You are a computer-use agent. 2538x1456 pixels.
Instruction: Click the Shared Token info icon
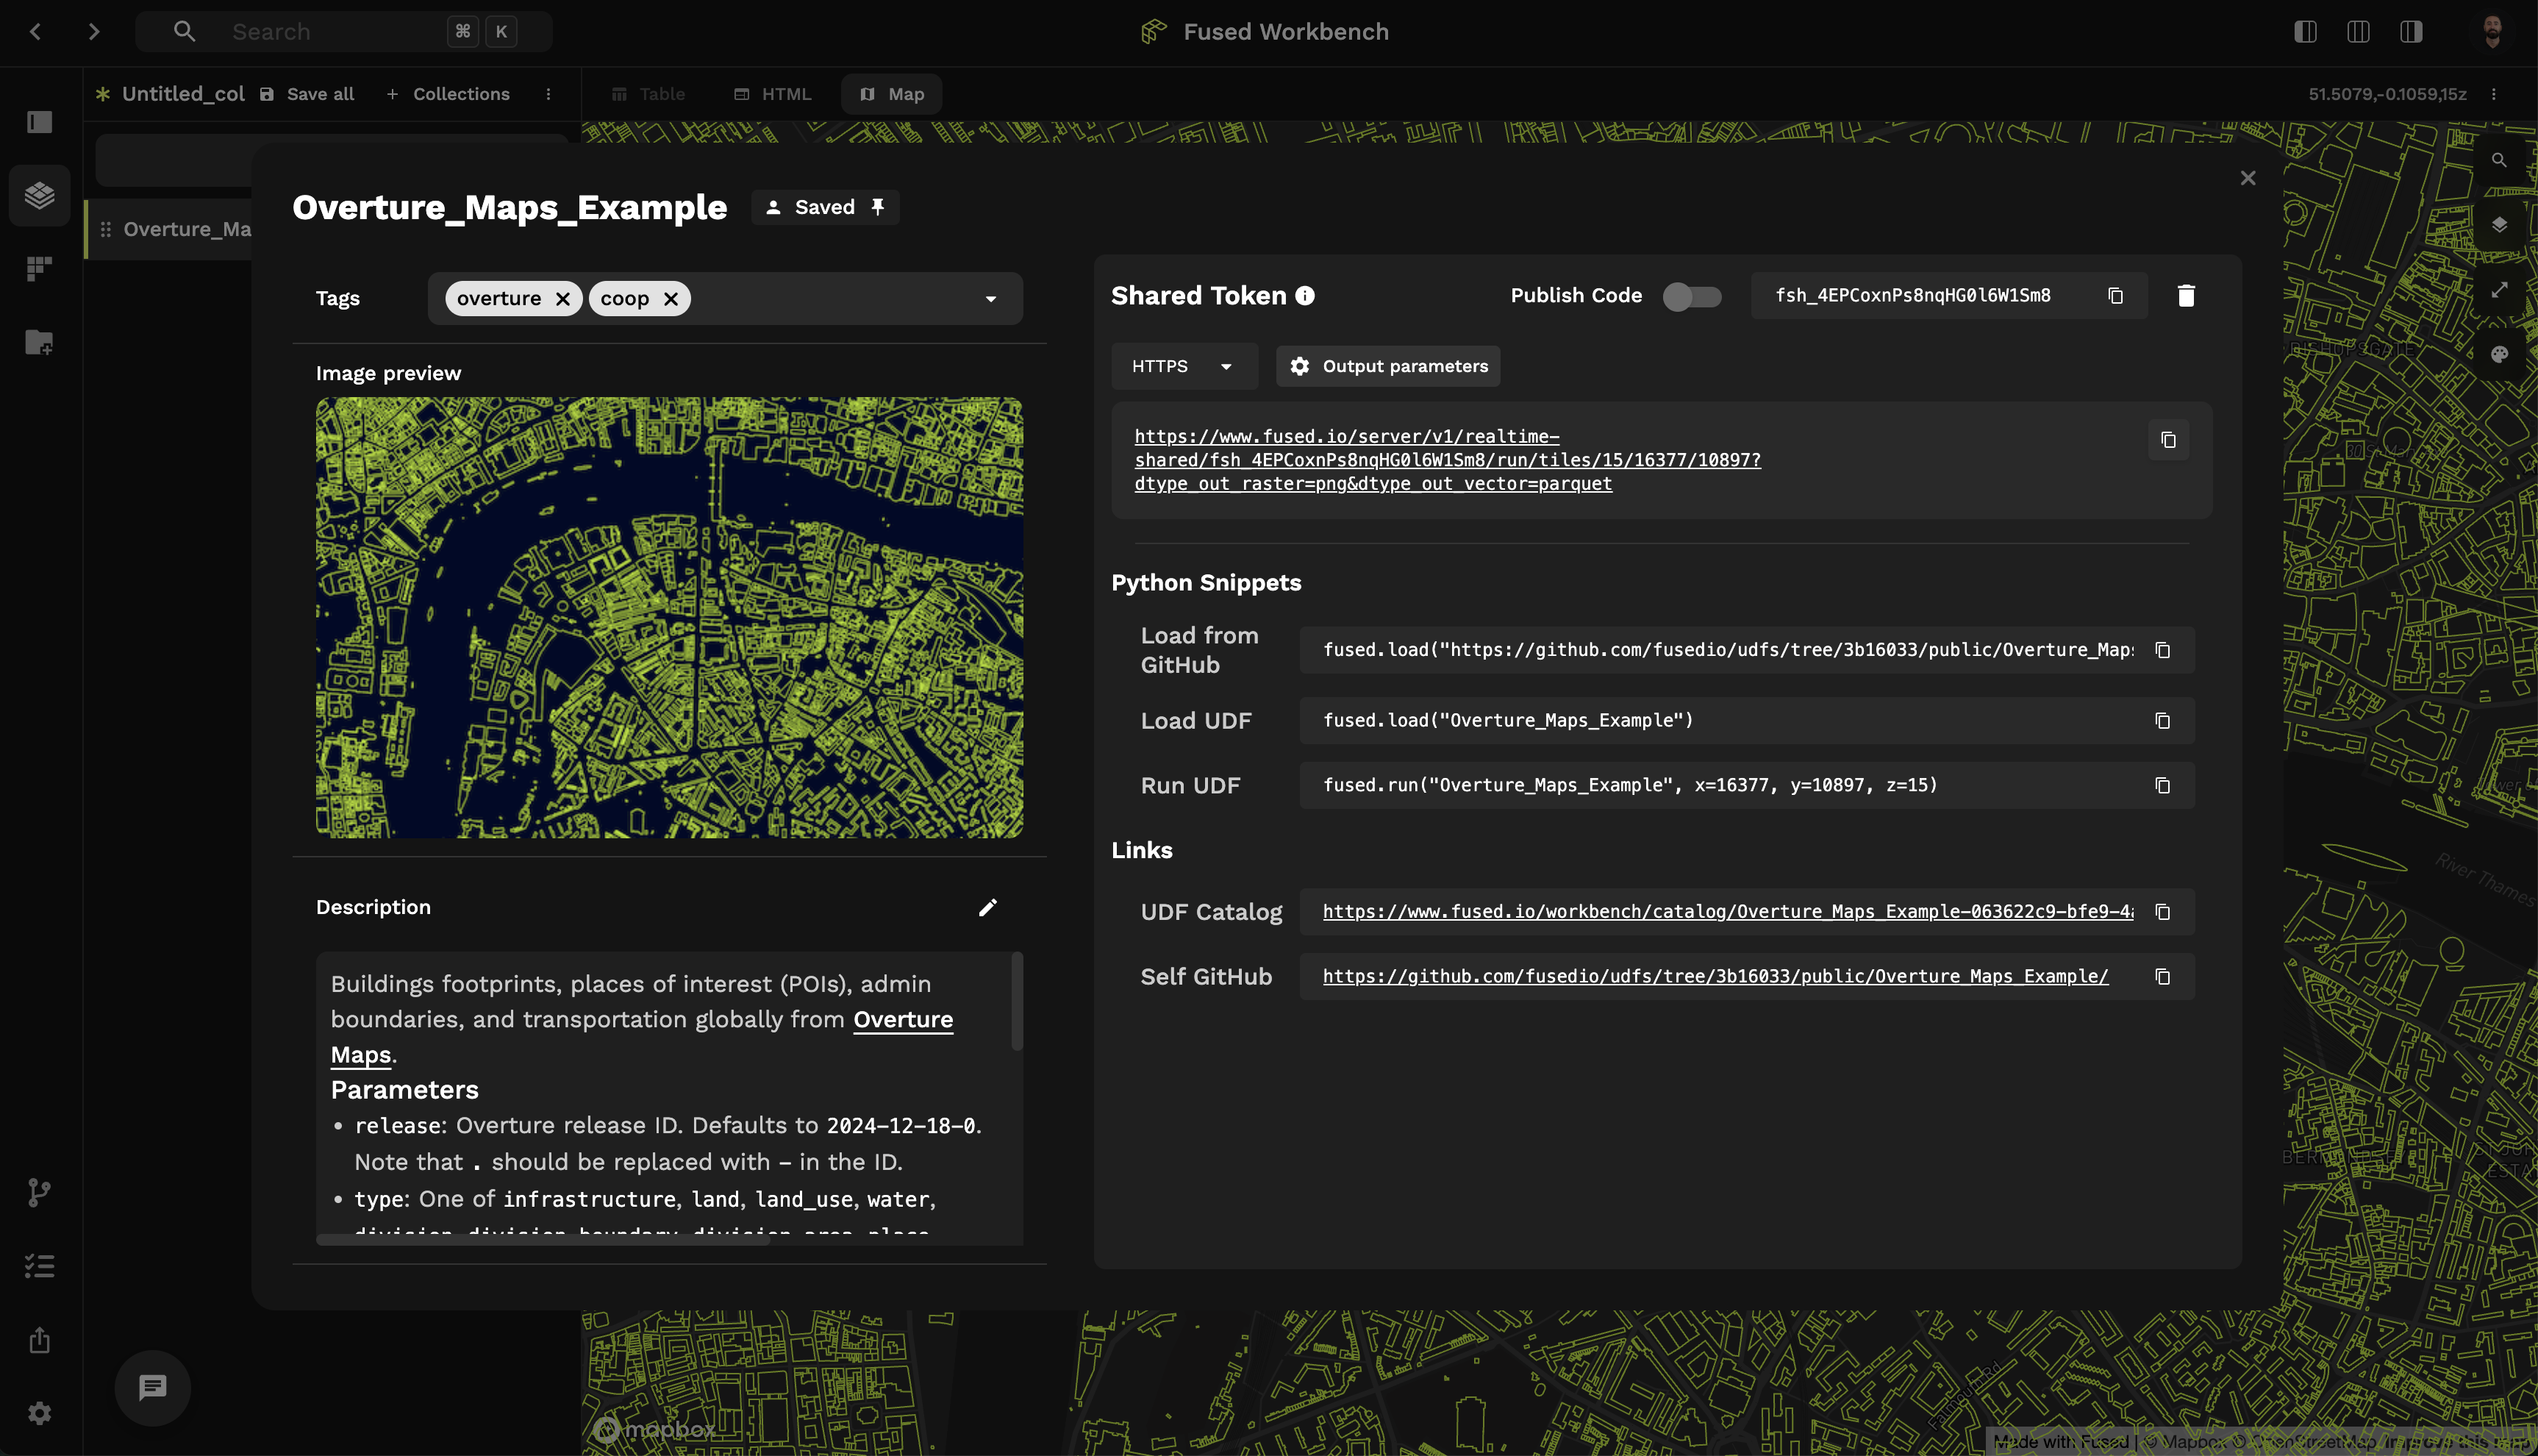click(1306, 296)
